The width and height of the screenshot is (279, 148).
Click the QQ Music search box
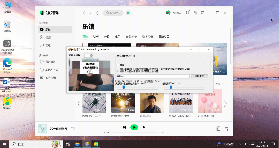pyautogui.click(x=113, y=13)
